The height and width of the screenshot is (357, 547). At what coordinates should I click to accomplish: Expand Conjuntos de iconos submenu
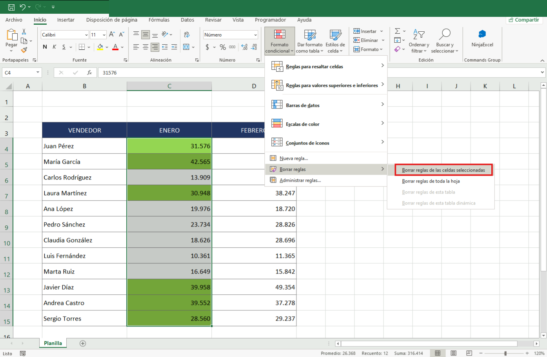(x=326, y=143)
